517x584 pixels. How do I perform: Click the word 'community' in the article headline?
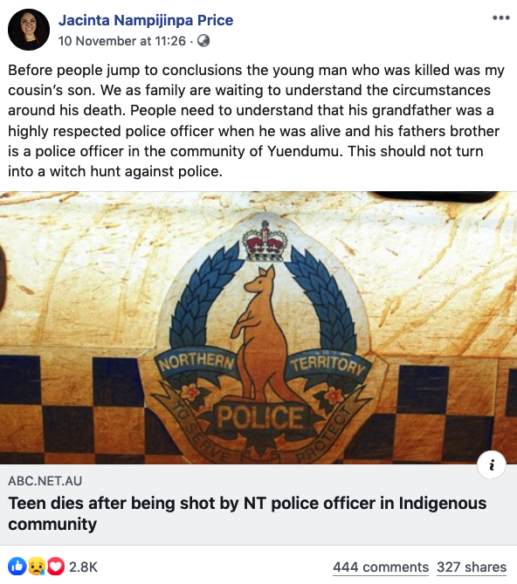(52, 524)
